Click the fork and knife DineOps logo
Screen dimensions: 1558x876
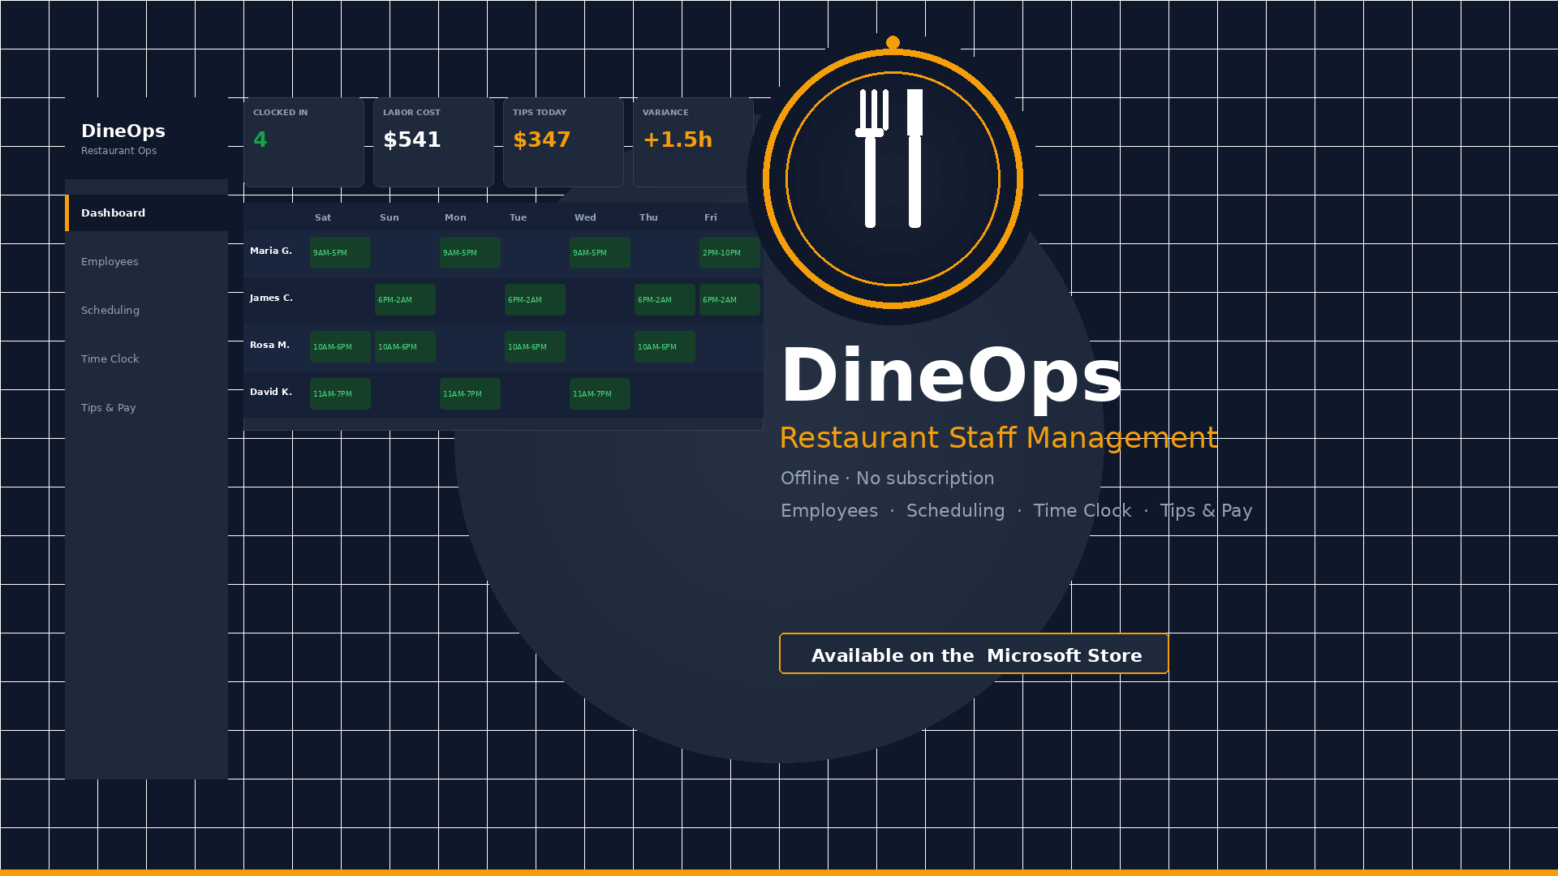tap(893, 178)
